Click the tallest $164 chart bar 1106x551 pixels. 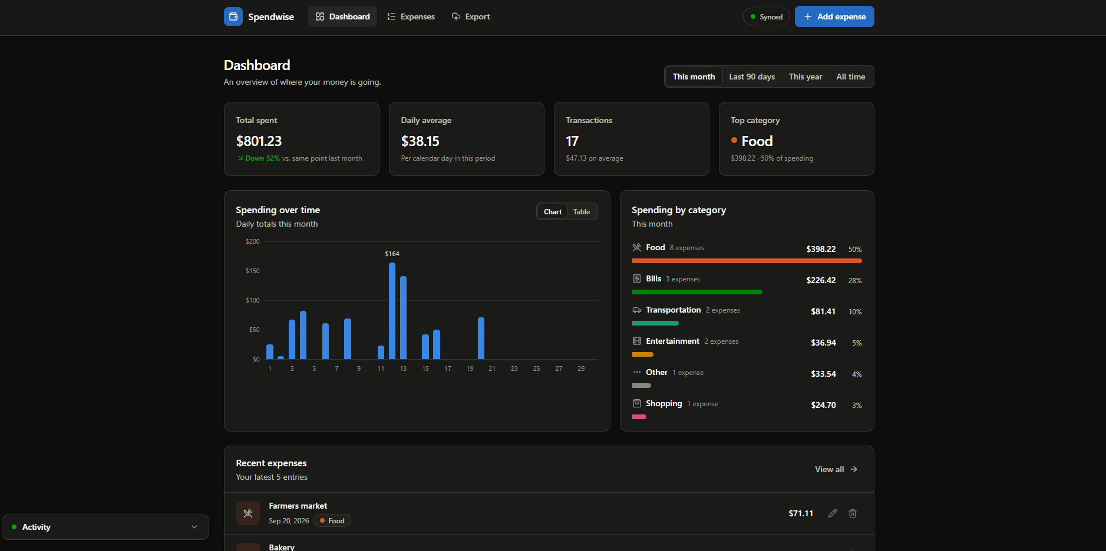[x=392, y=311]
